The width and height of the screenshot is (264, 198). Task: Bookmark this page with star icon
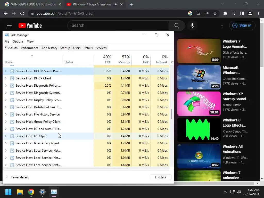215,13
